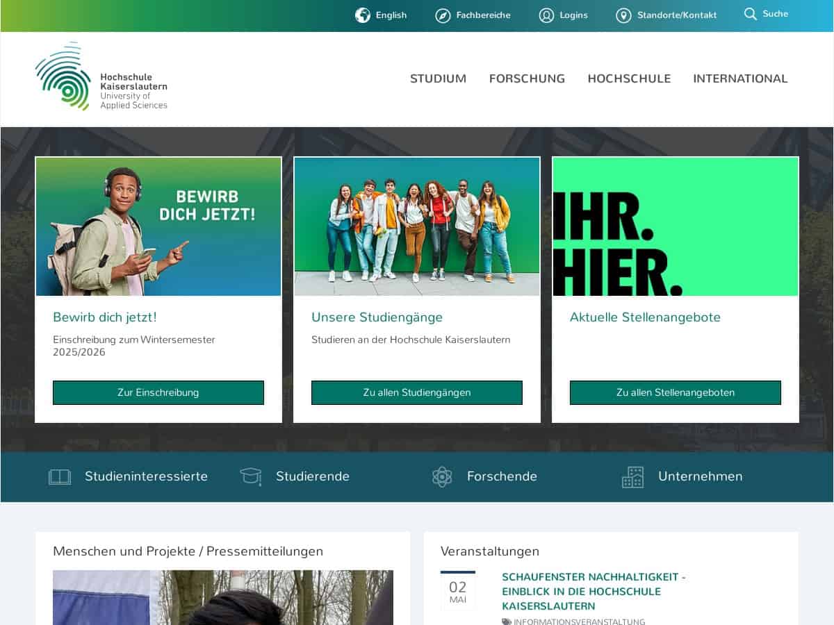Click the compass icon for Fachbereiche
Screen dimensions: 834x625
tap(443, 15)
